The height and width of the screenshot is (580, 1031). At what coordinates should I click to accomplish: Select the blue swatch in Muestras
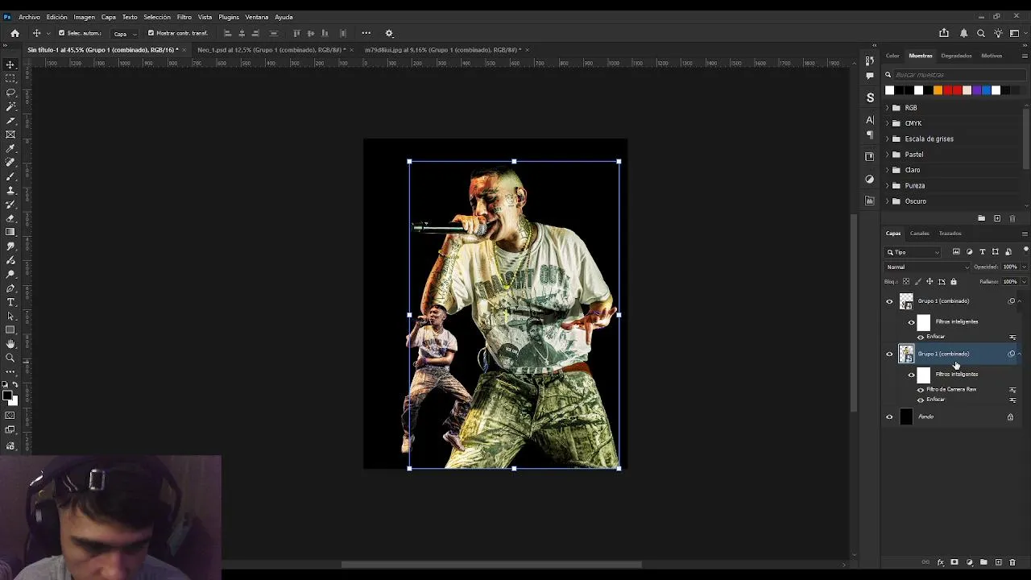click(x=986, y=90)
